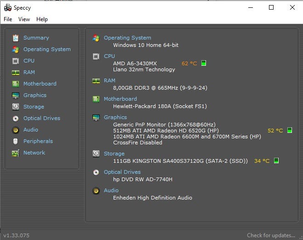Click the 111GB KINGSTON SSD text

coord(180,161)
